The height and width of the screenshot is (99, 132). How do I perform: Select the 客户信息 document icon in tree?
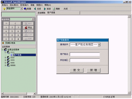pyautogui.click(x=12, y=55)
